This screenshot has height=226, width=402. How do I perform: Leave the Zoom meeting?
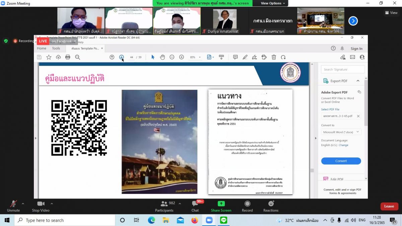(389, 206)
